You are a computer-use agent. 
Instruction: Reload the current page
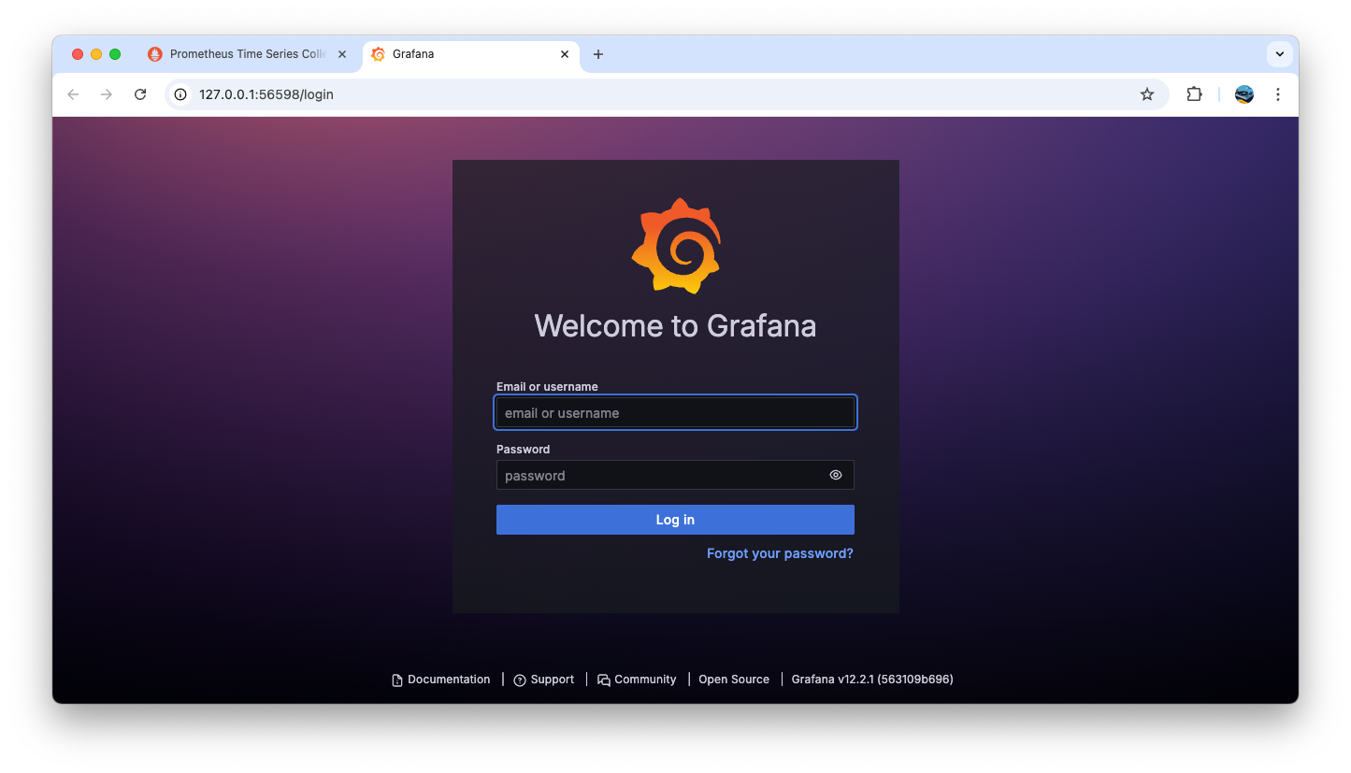(140, 94)
